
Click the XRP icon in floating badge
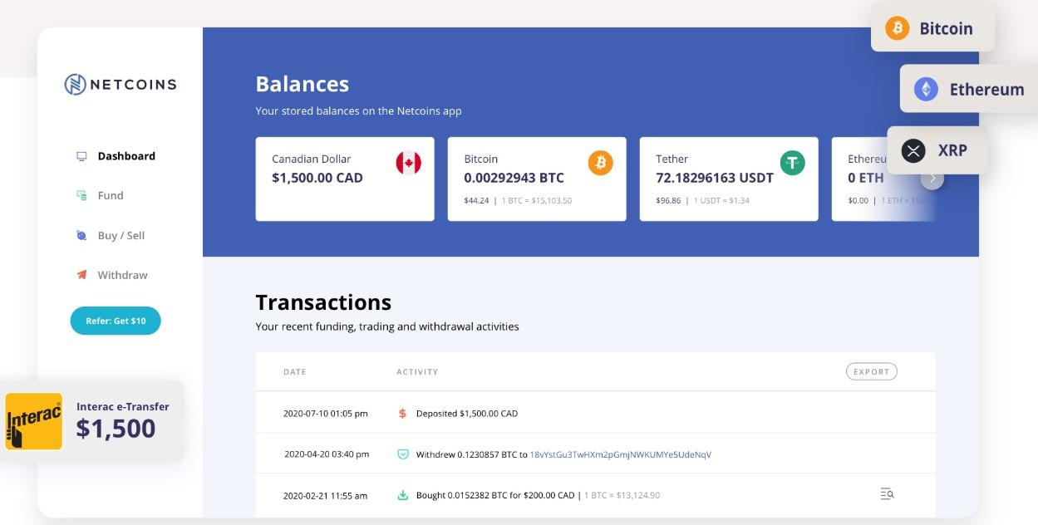(x=913, y=151)
